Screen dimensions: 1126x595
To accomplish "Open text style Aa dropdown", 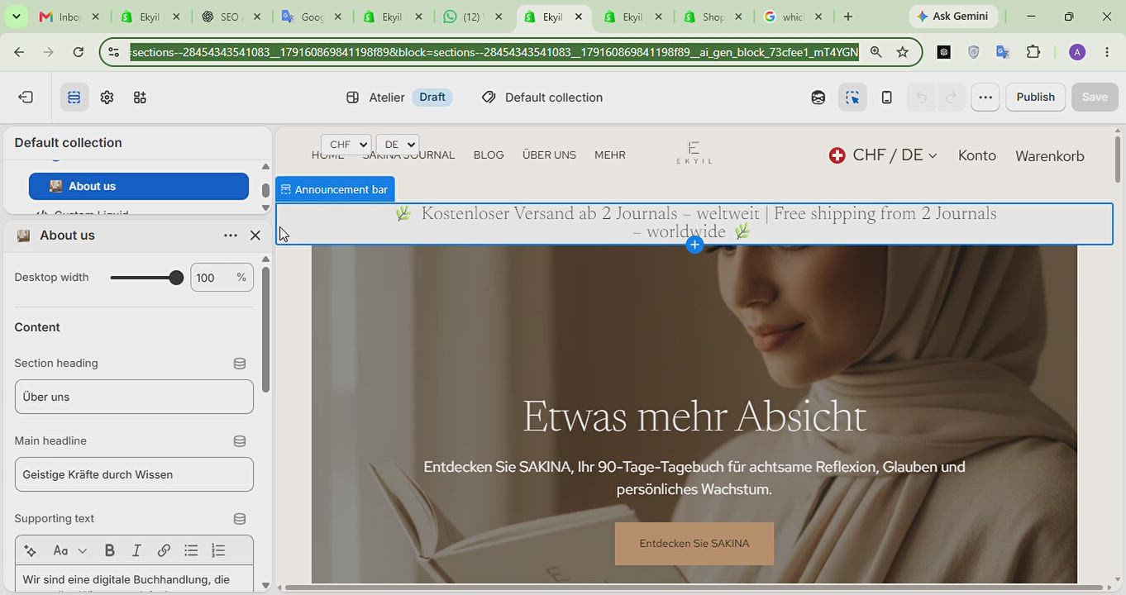I will click(69, 550).
